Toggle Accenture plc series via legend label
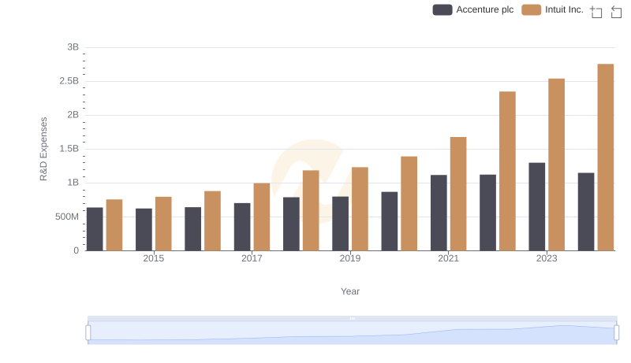Image resolution: width=631 pixels, height=363 pixels. click(484, 9)
